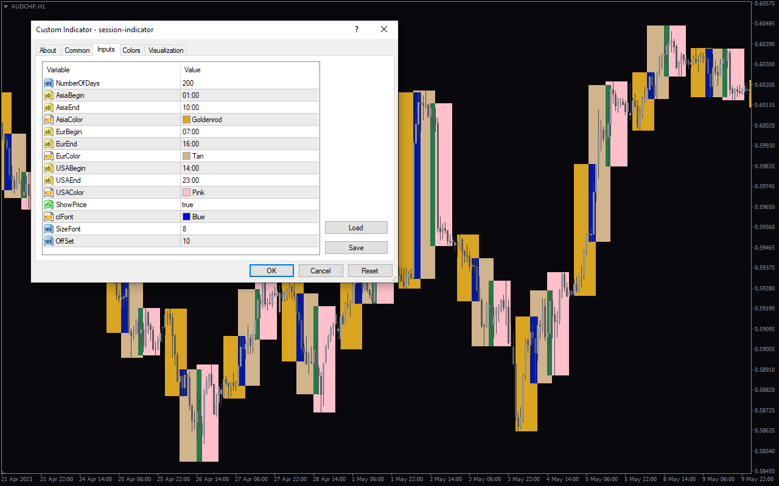Open the Colors tab
Image resolution: width=779 pixels, height=486 pixels.
131,50
